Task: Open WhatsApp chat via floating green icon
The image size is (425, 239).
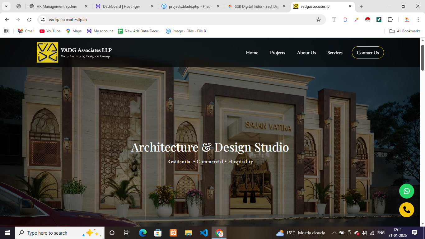Action: pyautogui.click(x=407, y=191)
